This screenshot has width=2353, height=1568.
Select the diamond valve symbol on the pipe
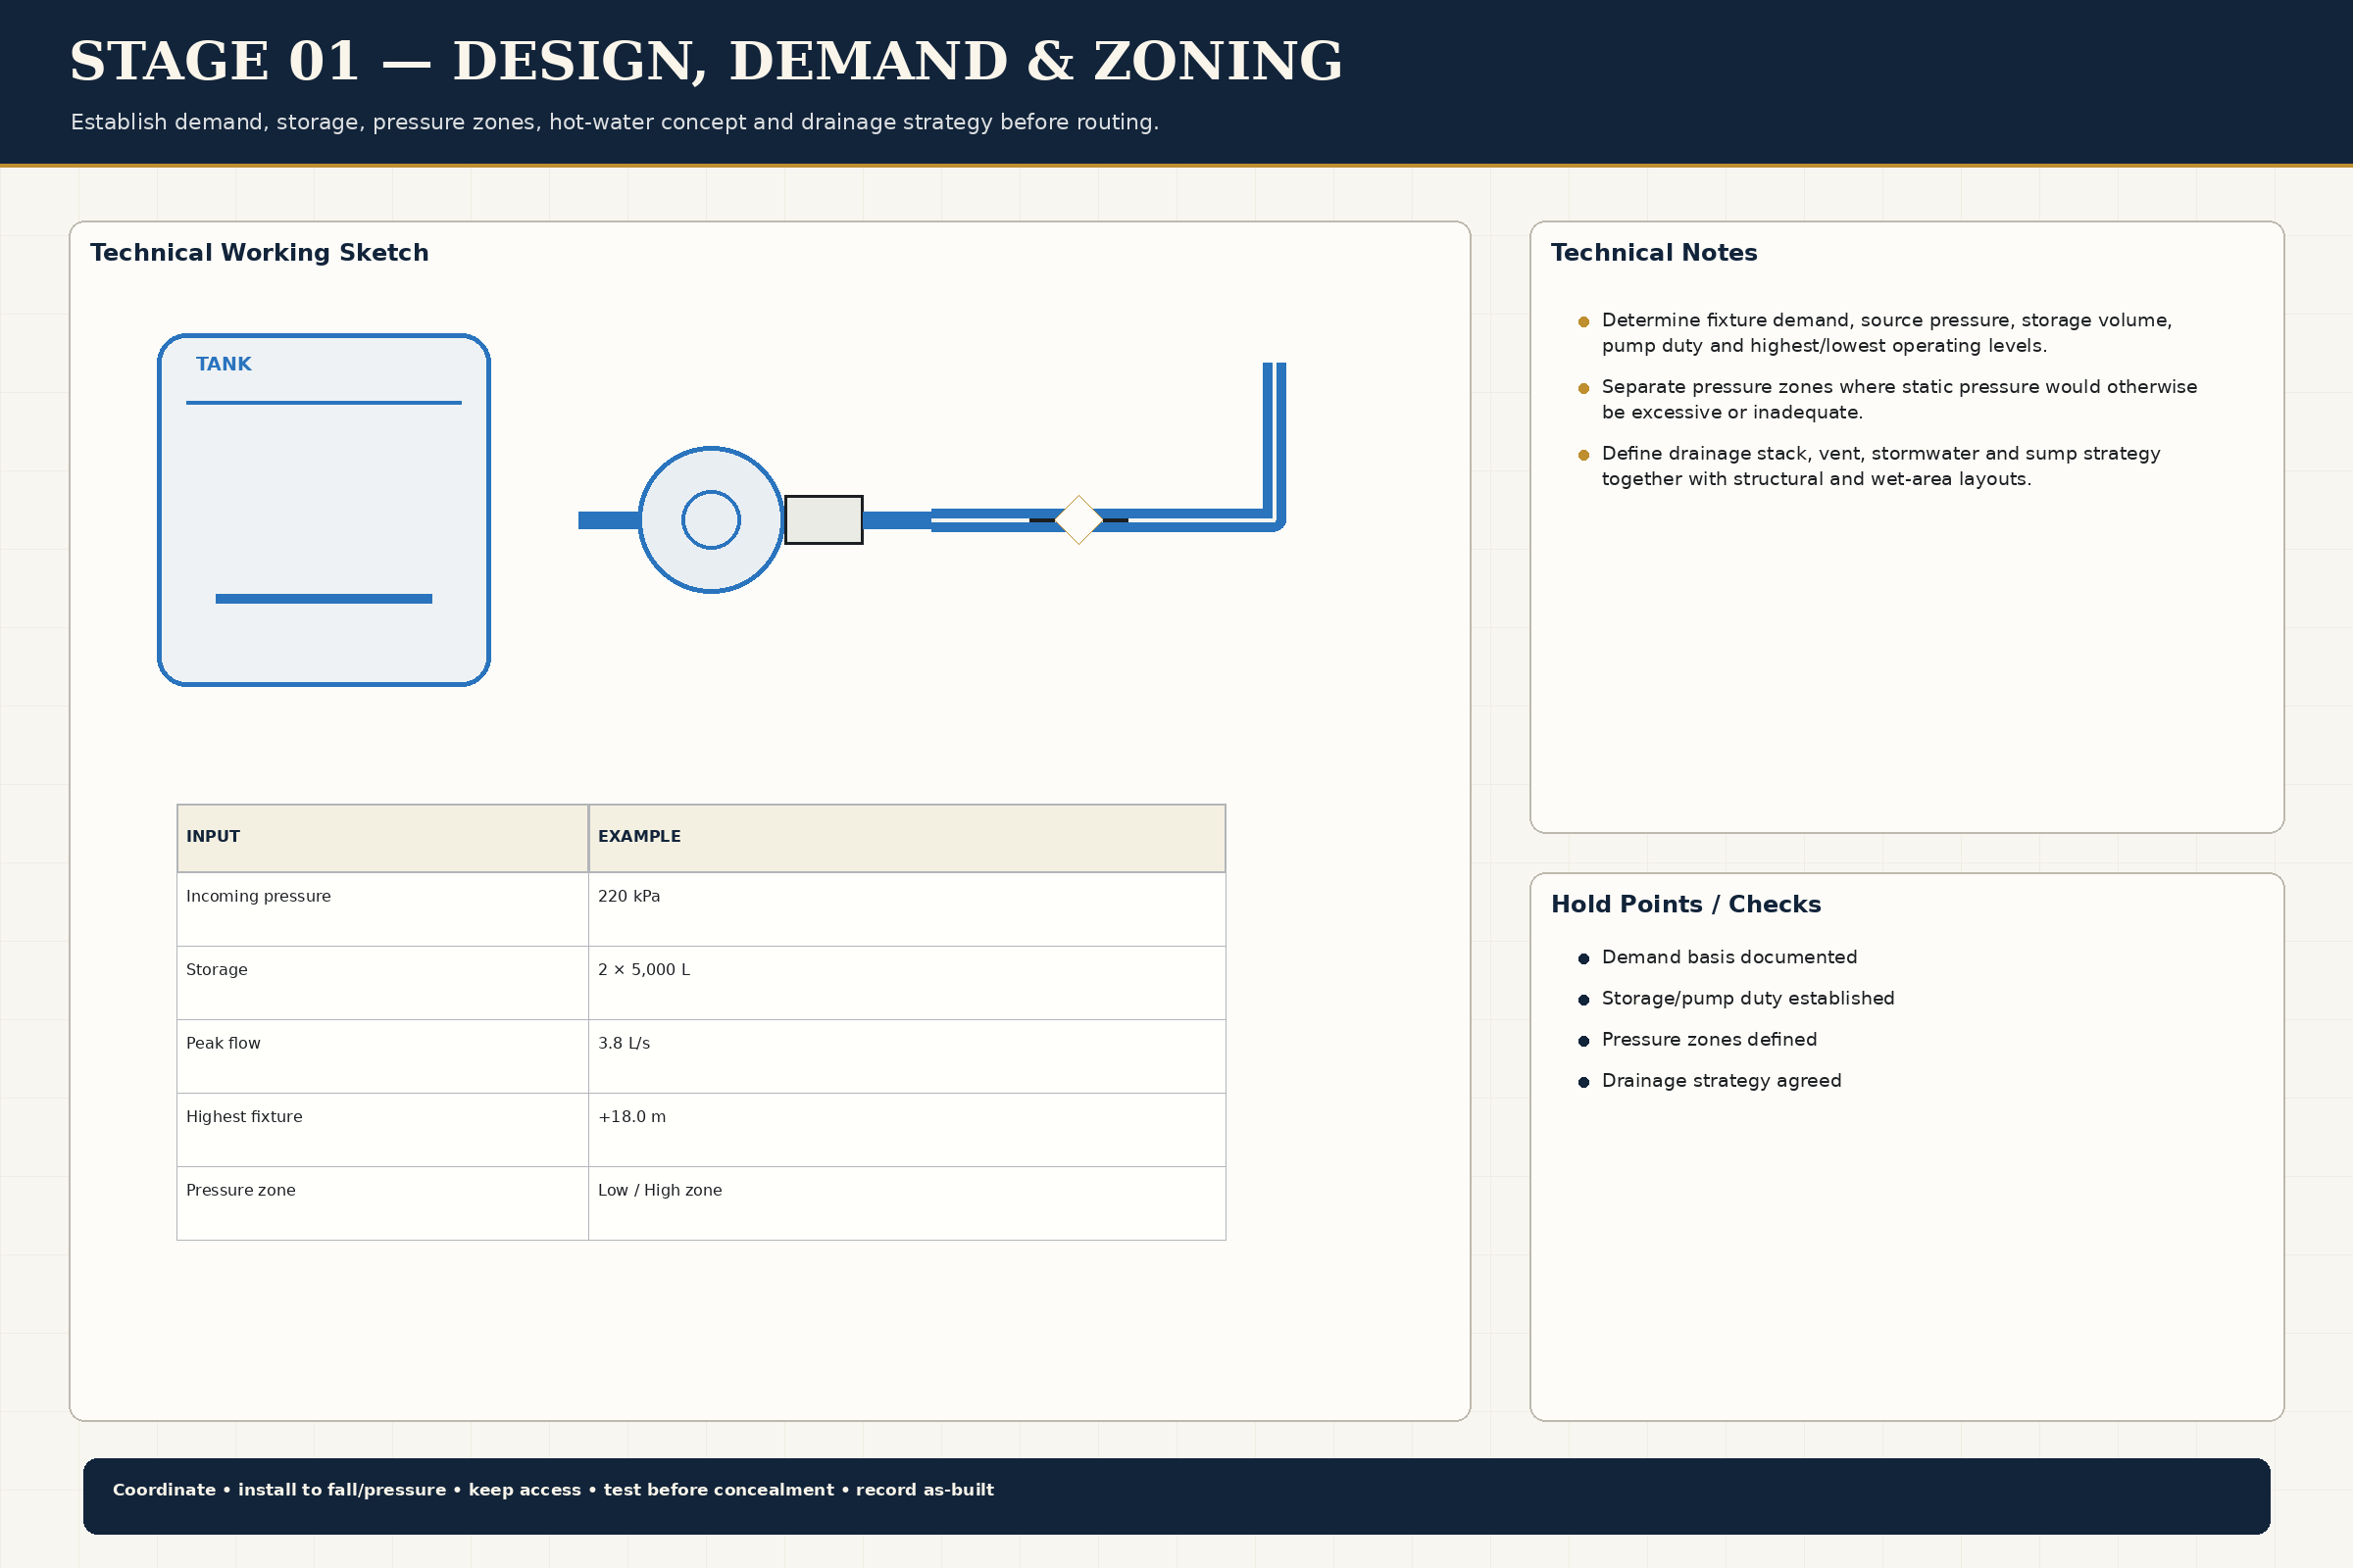tap(1078, 520)
